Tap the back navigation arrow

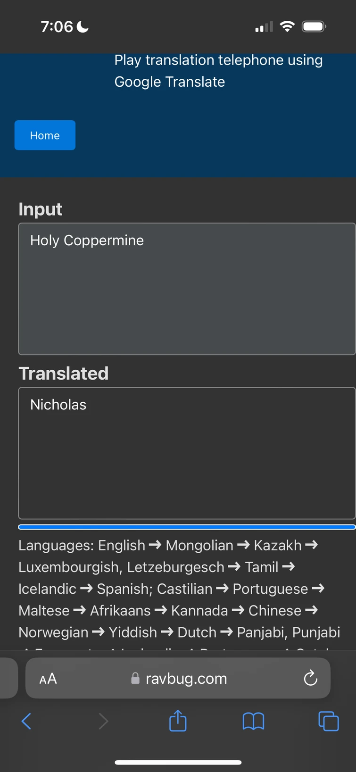click(26, 721)
